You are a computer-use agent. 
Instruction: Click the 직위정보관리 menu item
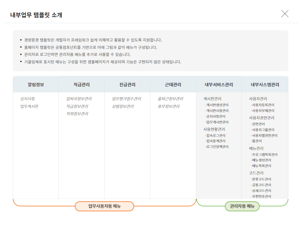[x=77, y=114]
